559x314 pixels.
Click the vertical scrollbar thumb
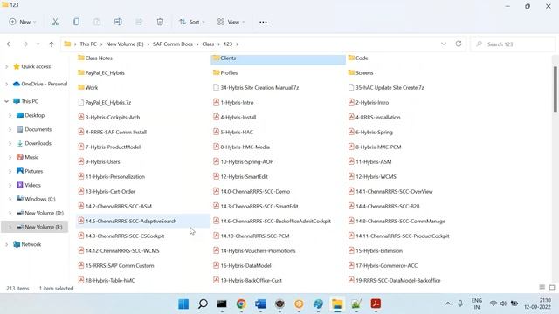(556, 89)
